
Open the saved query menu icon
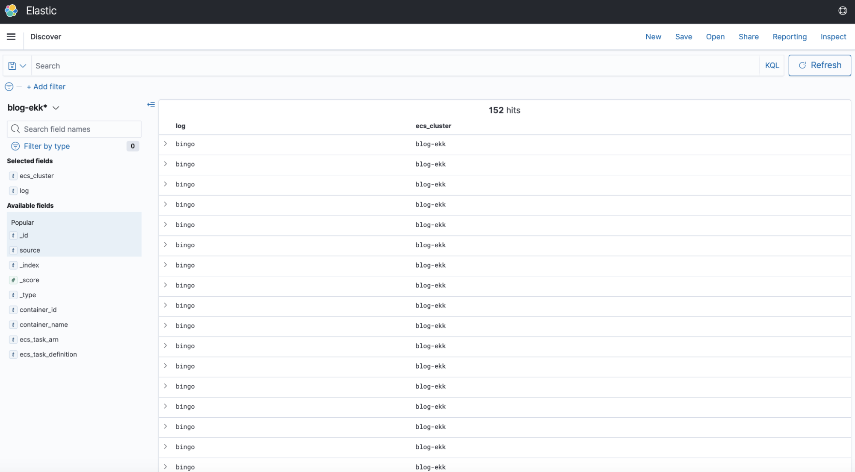[x=17, y=66]
